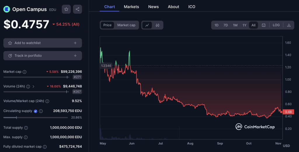
Task: Select the Market cap chart toggle
Action: (126, 25)
